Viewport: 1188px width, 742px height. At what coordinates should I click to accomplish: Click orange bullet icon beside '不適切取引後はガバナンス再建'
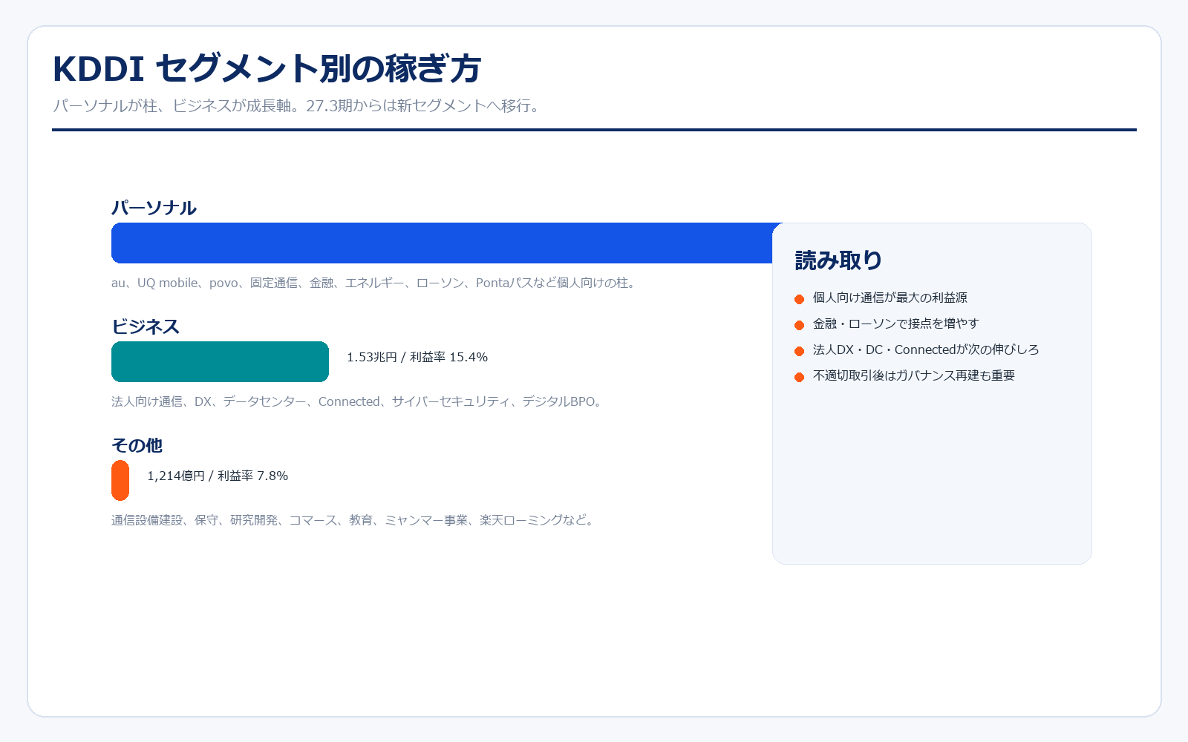coord(799,377)
